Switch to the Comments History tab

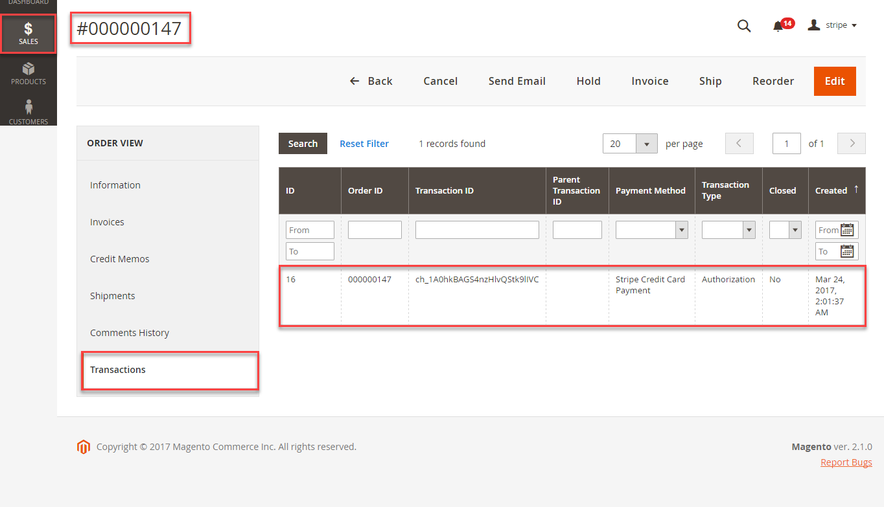click(x=130, y=333)
